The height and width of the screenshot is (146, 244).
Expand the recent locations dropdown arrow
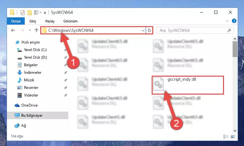tap(30, 30)
